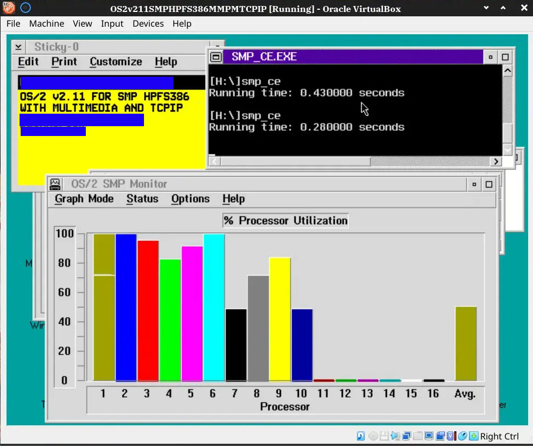
Task: Click the mouse integration status icon
Action: (x=462, y=436)
